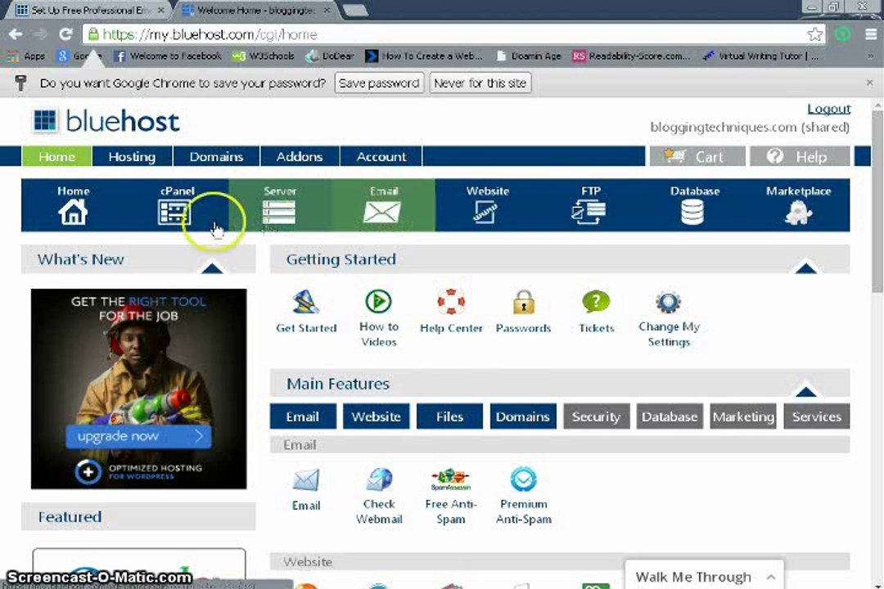
Task: Open the Readability-Score.com bookmark
Action: 631,56
